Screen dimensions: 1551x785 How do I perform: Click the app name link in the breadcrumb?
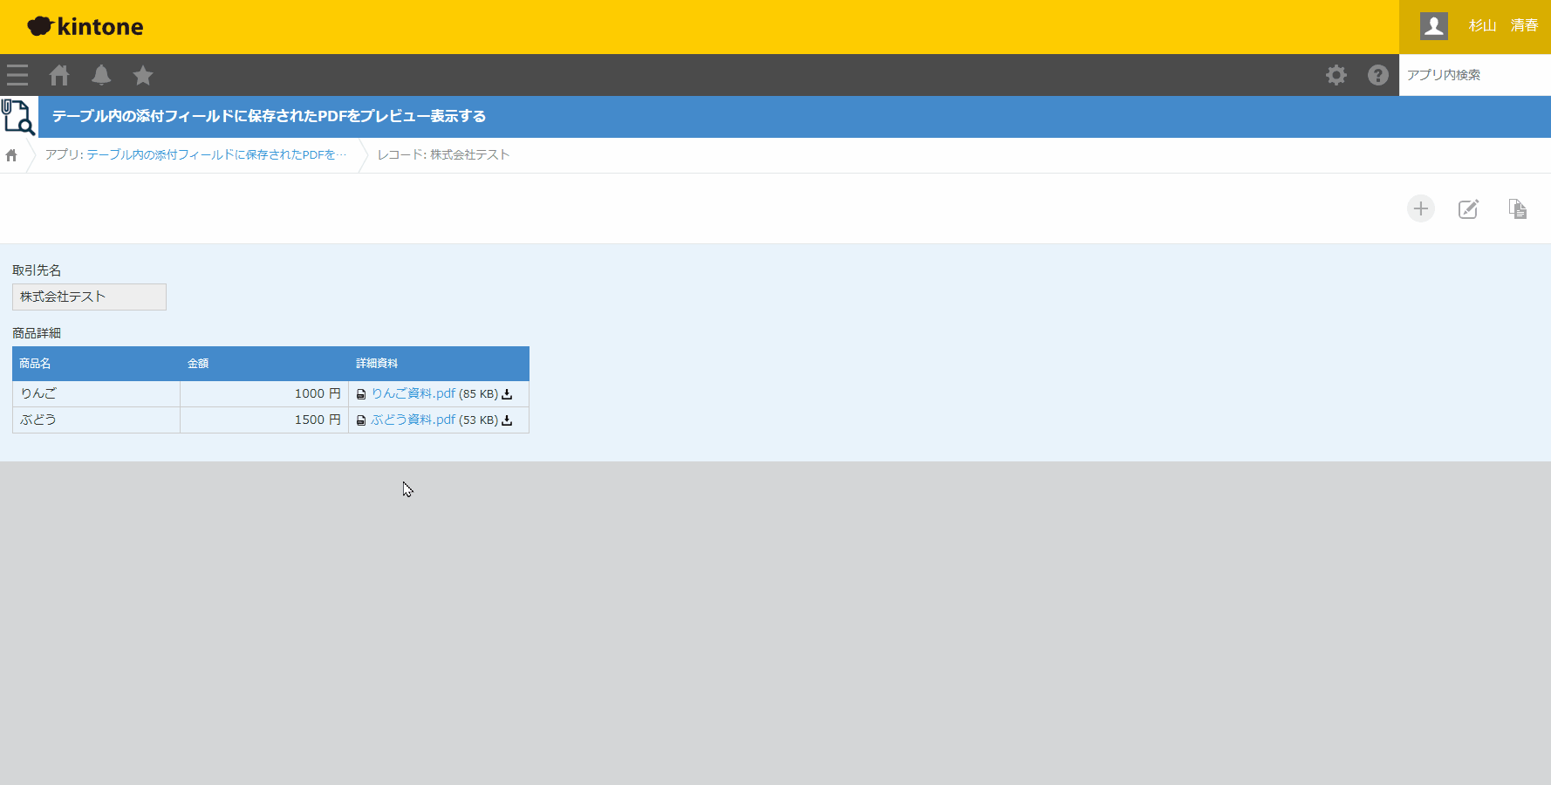click(215, 154)
